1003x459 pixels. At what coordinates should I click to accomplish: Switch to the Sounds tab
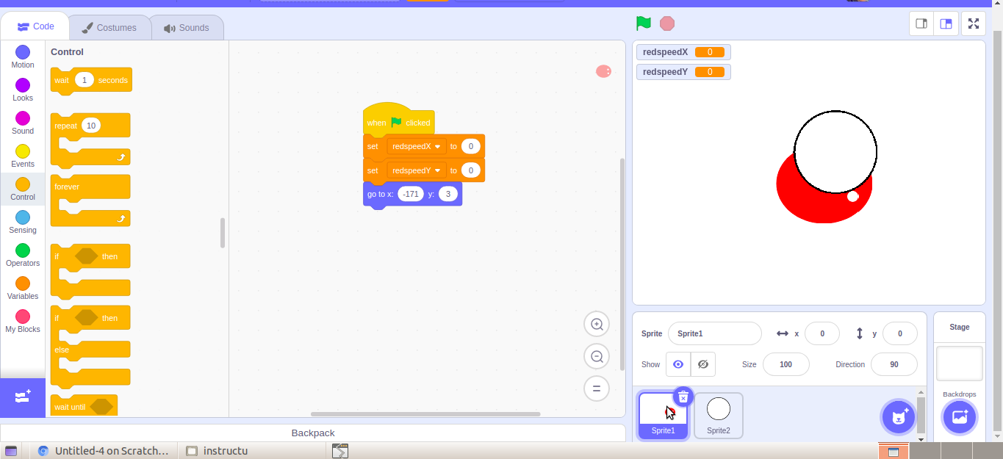[x=187, y=26]
